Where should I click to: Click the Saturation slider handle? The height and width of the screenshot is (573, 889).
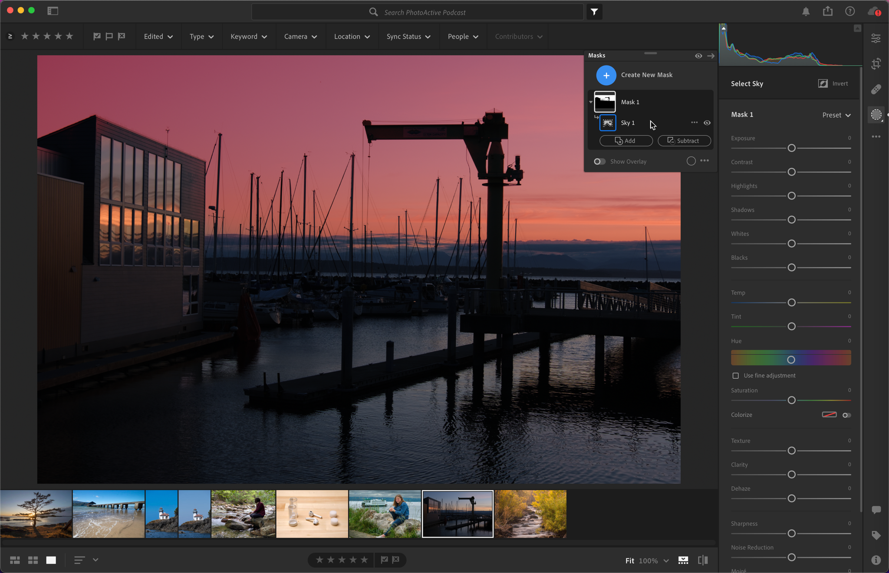791,400
